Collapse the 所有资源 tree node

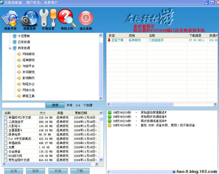click(x=10, y=48)
